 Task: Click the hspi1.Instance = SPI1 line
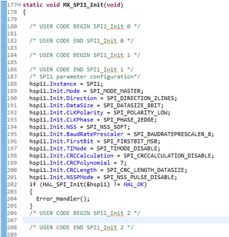coord(66,84)
